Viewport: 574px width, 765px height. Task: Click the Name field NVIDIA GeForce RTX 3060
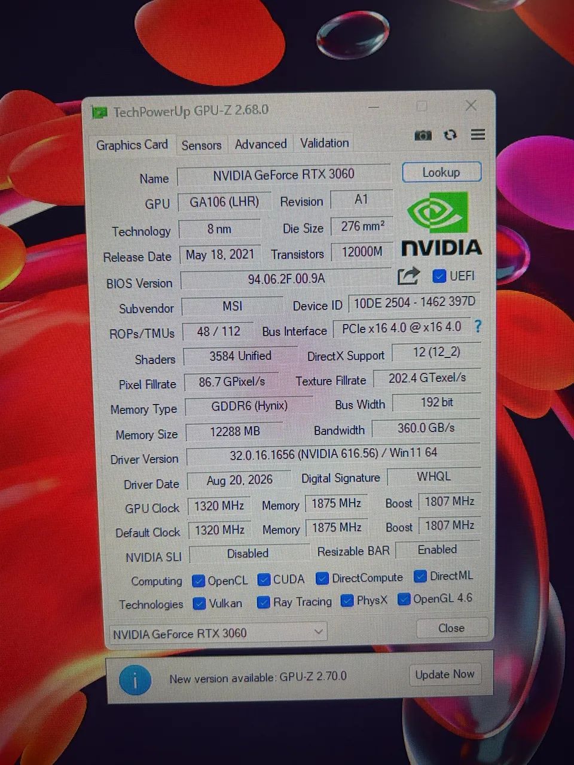[284, 175]
